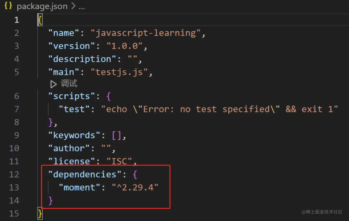Click line number 6 in the gutter
Viewport: 349px width, 221px height.
click(x=17, y=96)
